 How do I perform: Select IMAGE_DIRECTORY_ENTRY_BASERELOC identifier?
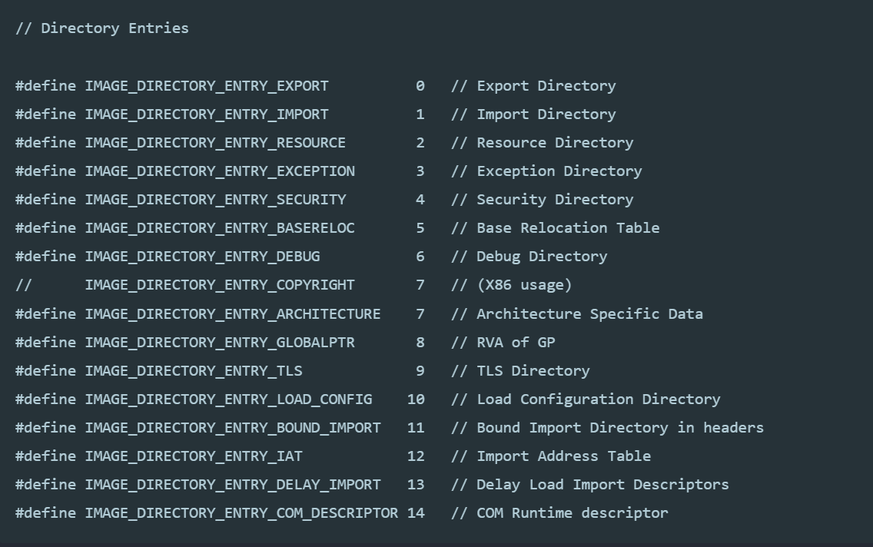point(220,228)
